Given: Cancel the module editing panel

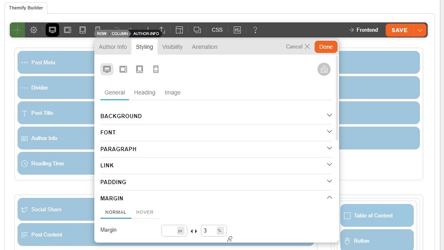Looking at the screenshot, I should [298, 47].
